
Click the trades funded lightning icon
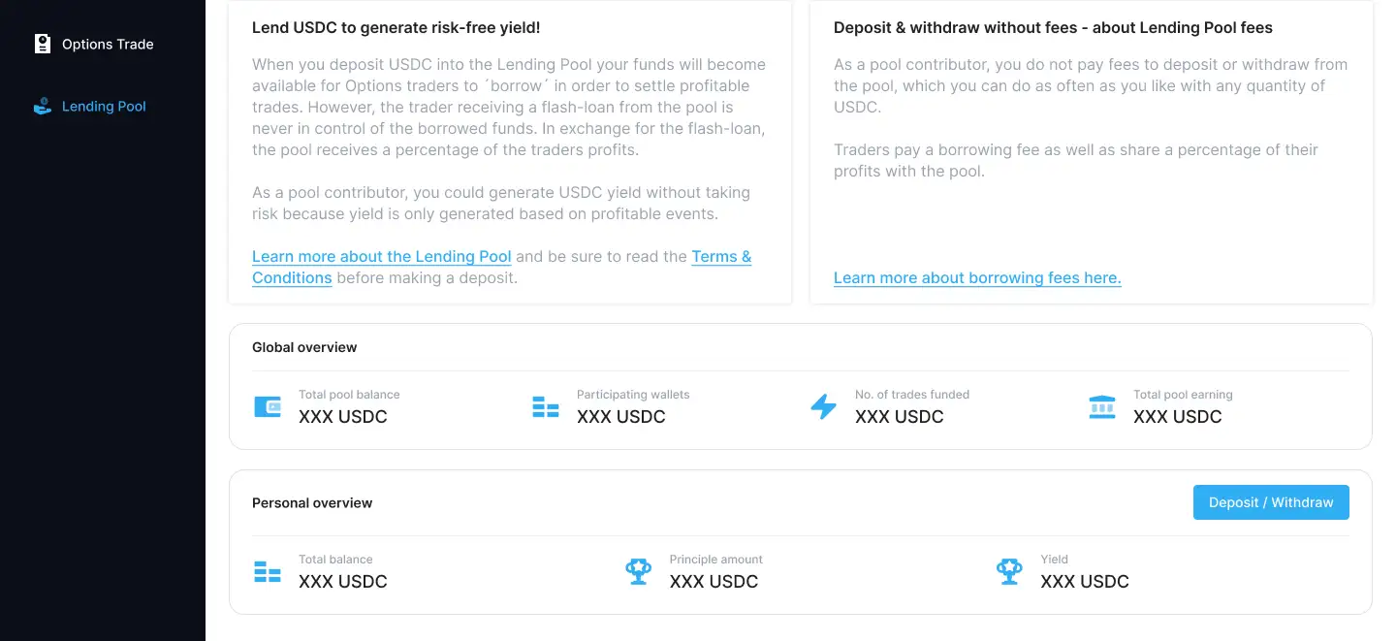823,407
